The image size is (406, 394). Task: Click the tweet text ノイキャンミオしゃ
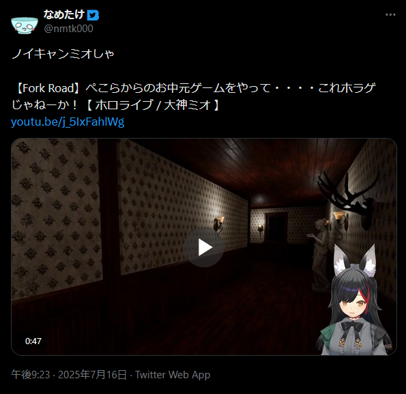63,54
